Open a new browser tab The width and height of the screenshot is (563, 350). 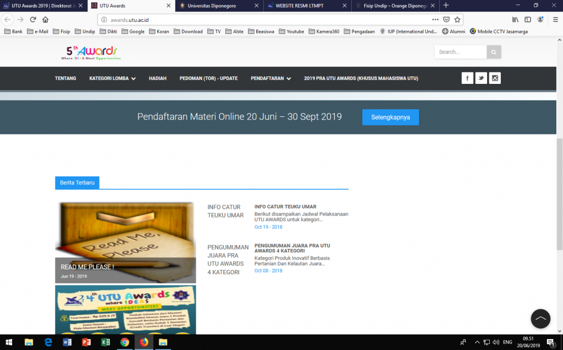[446, 5]
